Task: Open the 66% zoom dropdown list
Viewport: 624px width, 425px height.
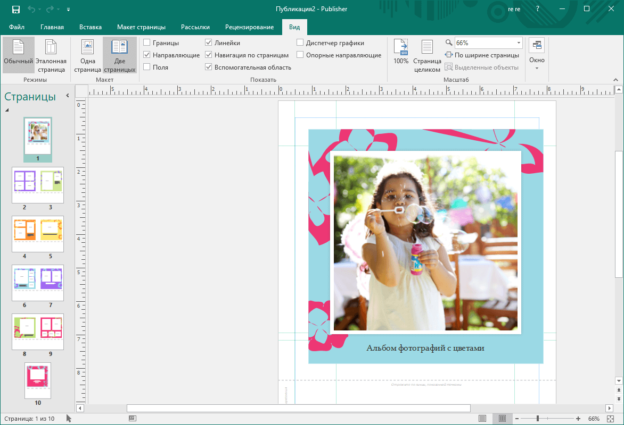Action: click(x=519, y=43)
